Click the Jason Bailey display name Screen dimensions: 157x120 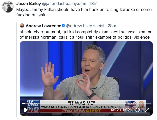[29, 4]
